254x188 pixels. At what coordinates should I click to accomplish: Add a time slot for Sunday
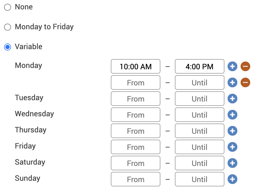pos(232,179)
